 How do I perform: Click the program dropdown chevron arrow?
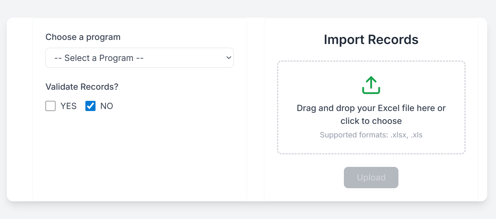tap(228, 58)
